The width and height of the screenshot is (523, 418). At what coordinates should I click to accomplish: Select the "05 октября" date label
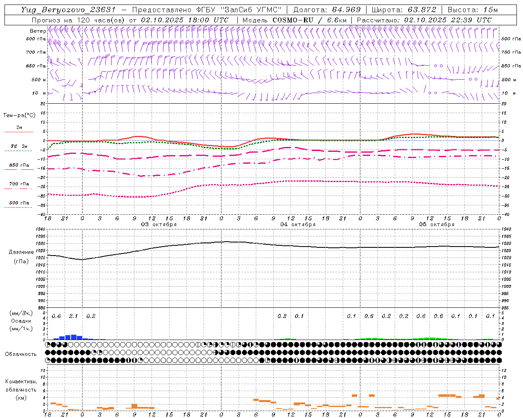pos(437,224)
